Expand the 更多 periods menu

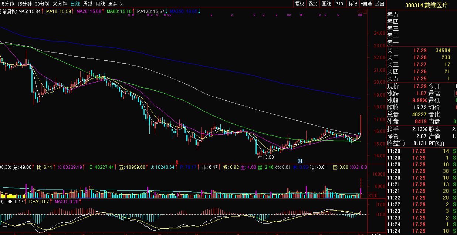tap(113, 4)
